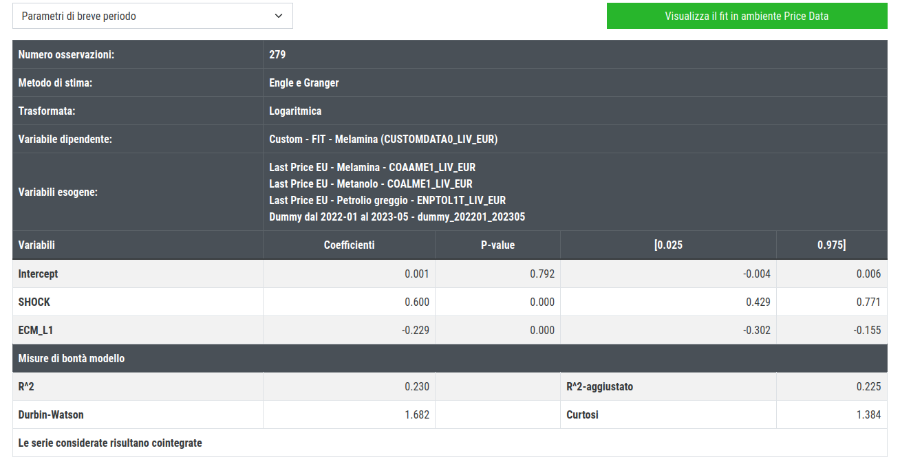The width and height of the screenshot is (900, 466).
Task: Click the Curtosi value 1.384
Action: click(x=868, y=414)
